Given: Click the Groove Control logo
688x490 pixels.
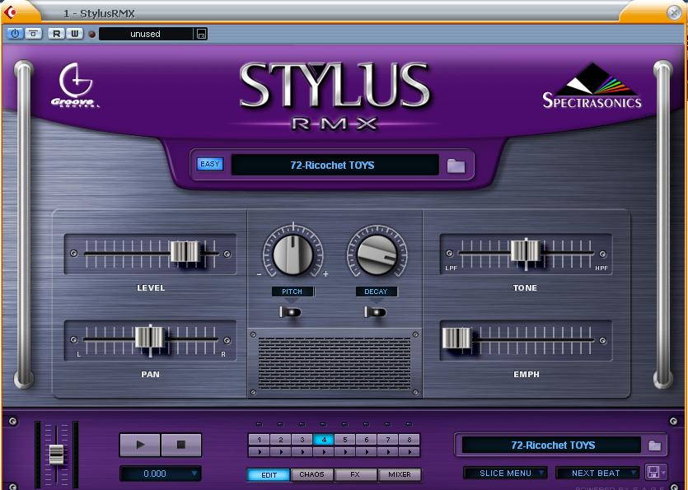Looking at the screenshot, I should 76,85.
